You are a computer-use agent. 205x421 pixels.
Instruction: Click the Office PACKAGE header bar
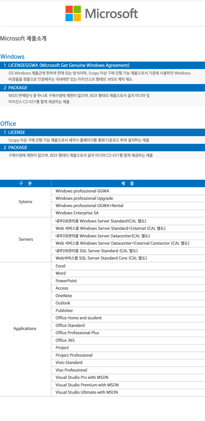(102, 148)
